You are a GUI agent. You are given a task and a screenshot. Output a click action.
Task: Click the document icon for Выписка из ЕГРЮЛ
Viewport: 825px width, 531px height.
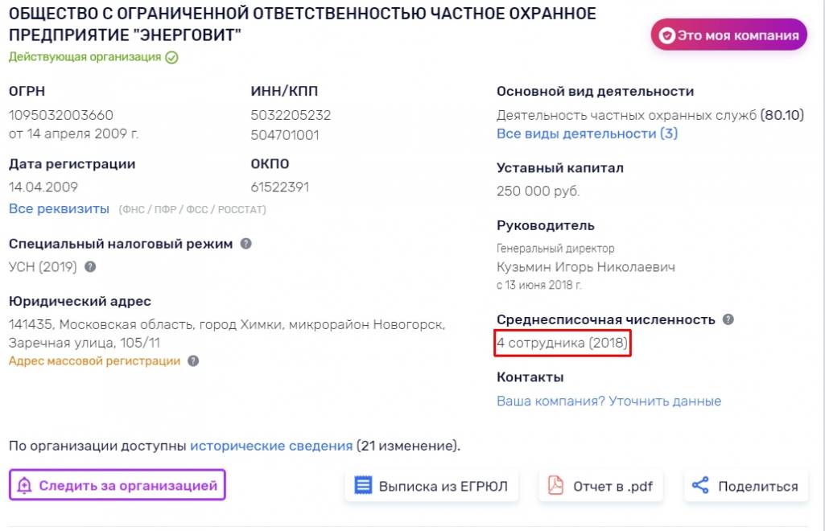click(x=363, y=484)
